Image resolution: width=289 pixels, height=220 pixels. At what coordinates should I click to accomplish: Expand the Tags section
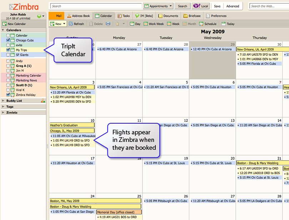3,107
